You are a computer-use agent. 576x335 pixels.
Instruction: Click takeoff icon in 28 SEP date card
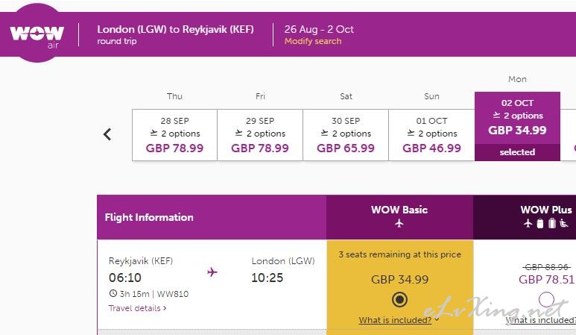coord(154,133)
